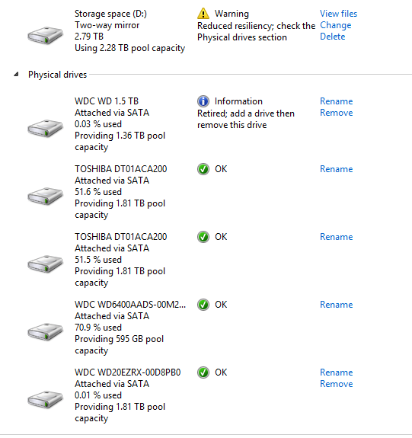The image size is (412, 438).
Task: Rename the TOSHIBA drive with 51.6 % used
Action: pos(337,169)
